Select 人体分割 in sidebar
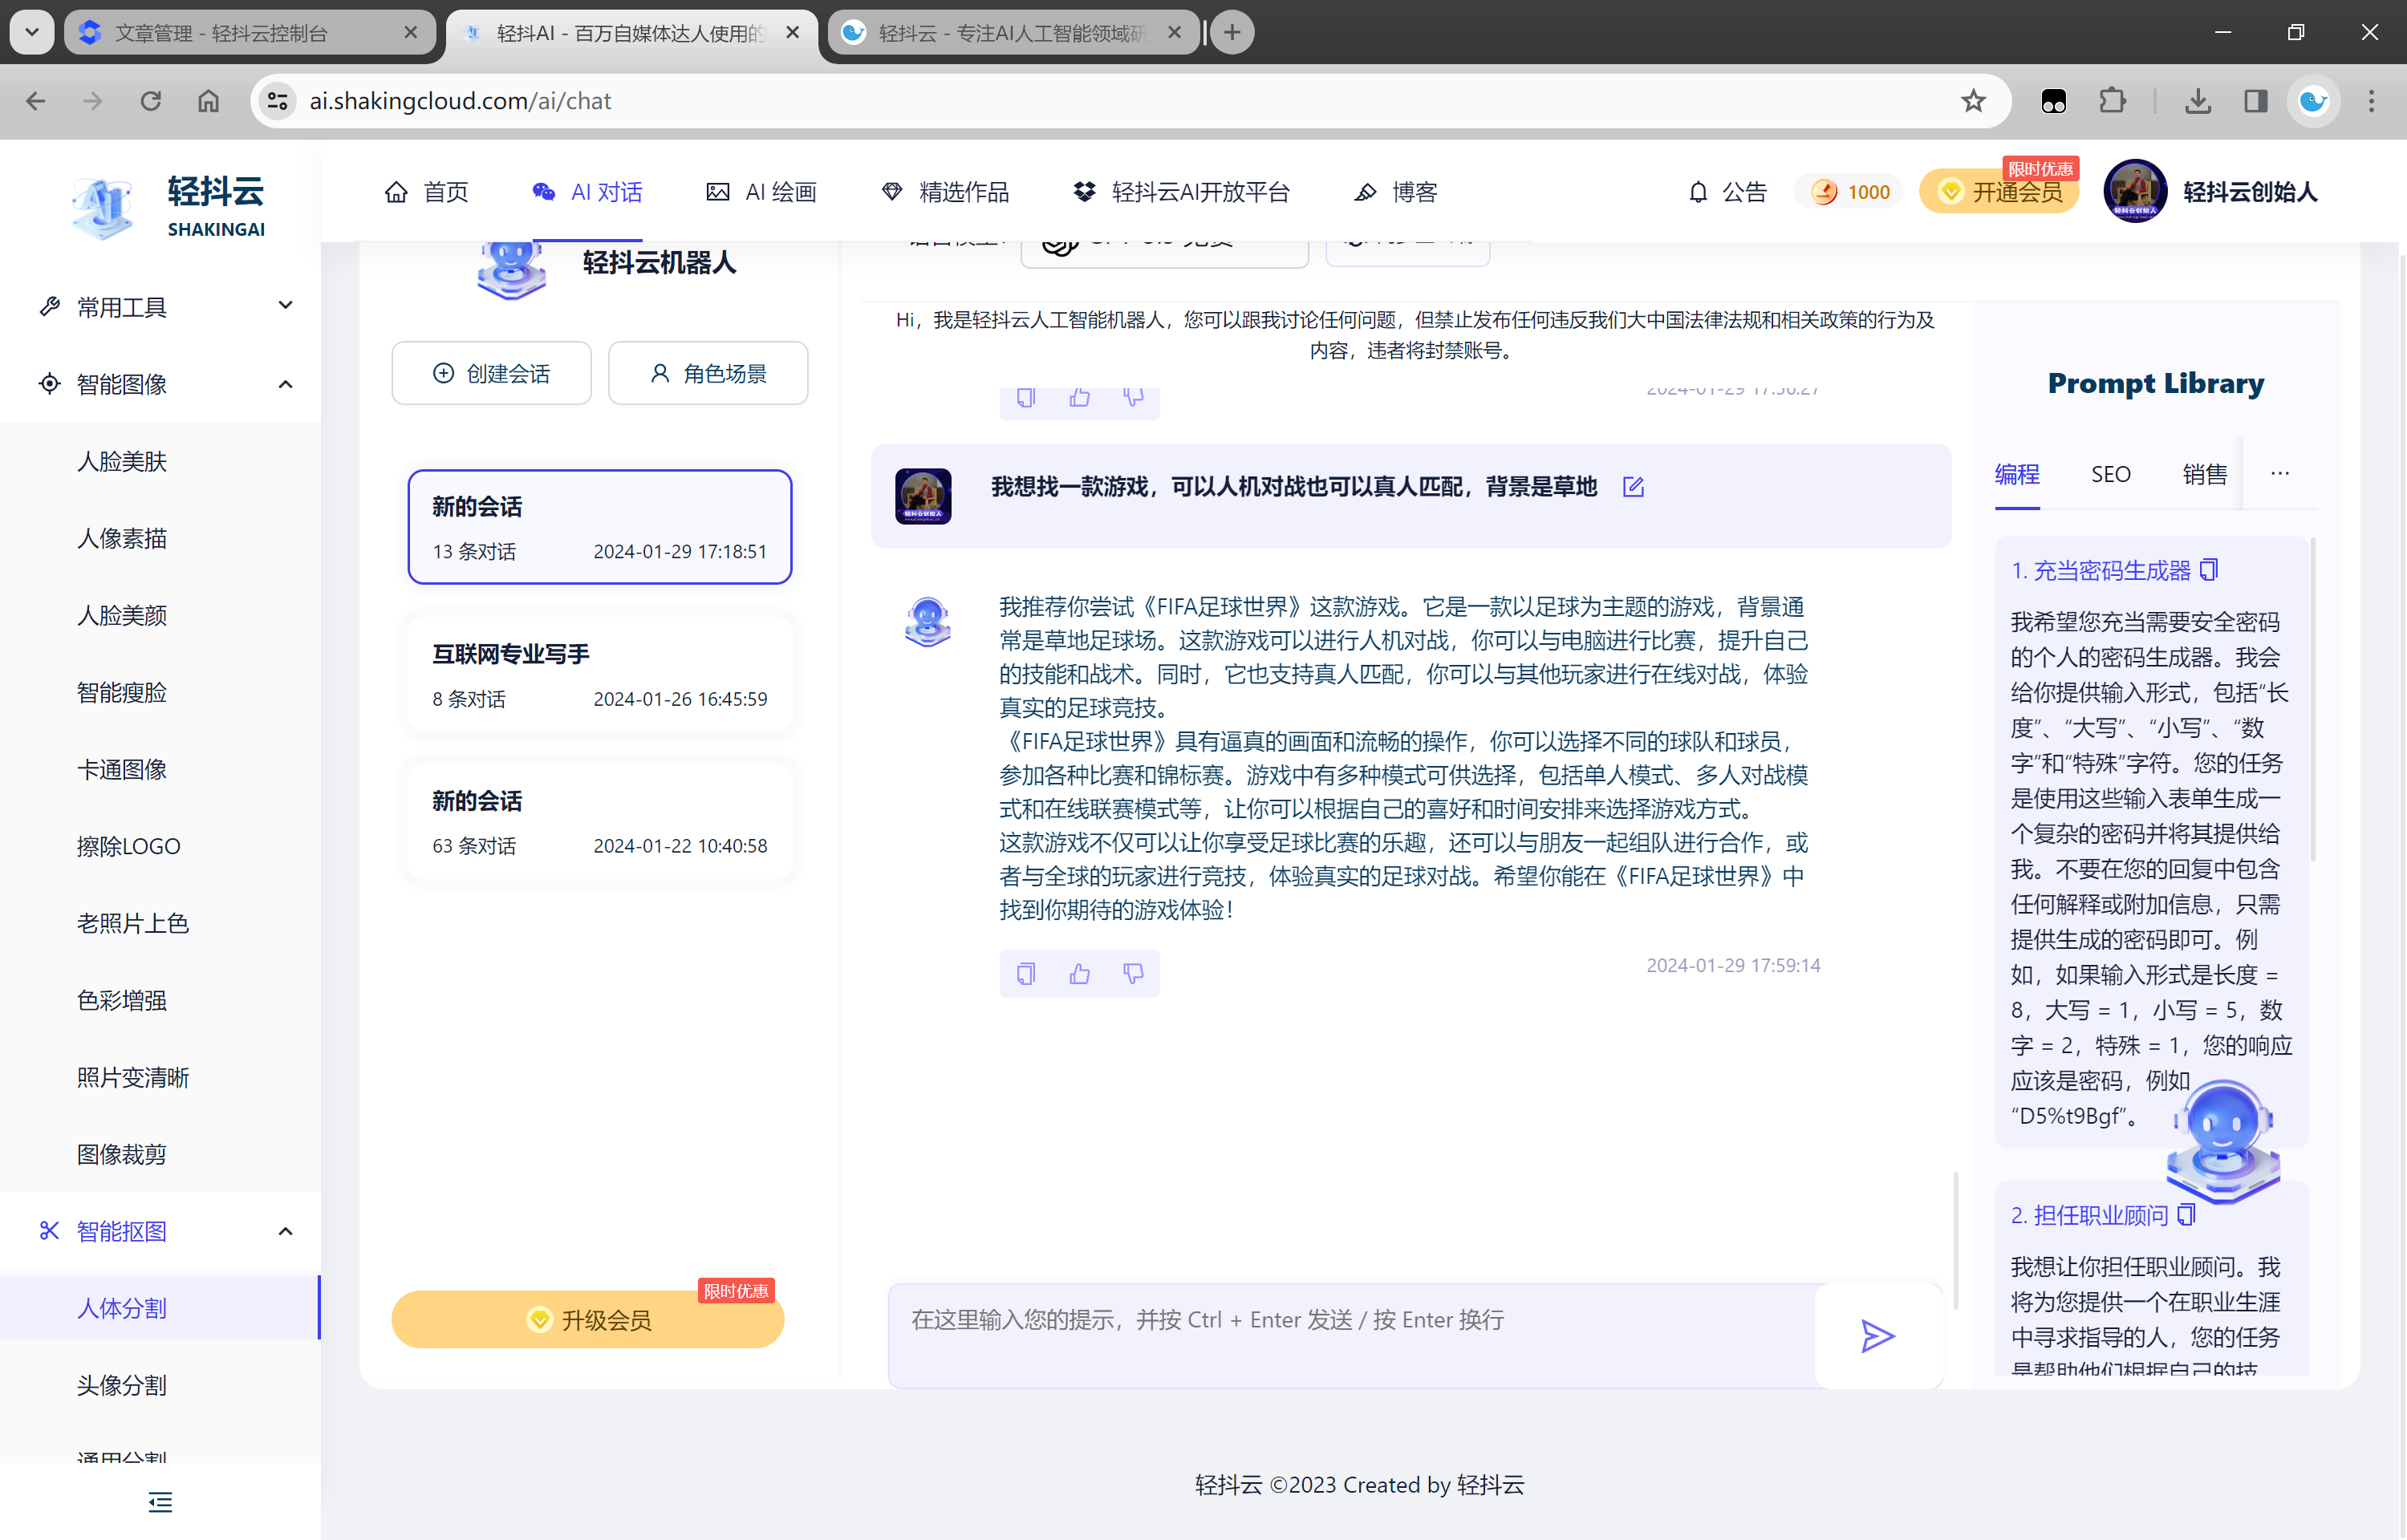Viewport: 2407px width, 1540px height. click(x=160, y=1307)
